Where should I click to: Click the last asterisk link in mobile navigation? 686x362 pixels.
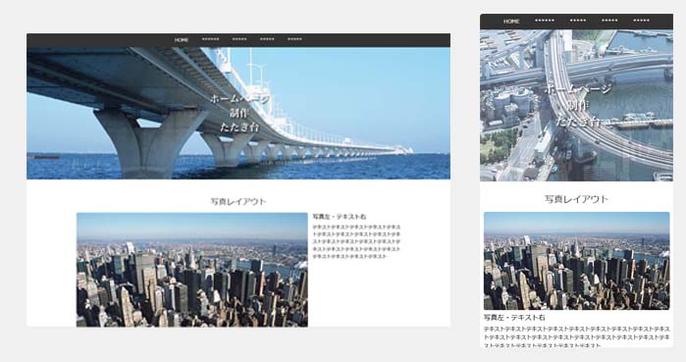tap(642, 21)
